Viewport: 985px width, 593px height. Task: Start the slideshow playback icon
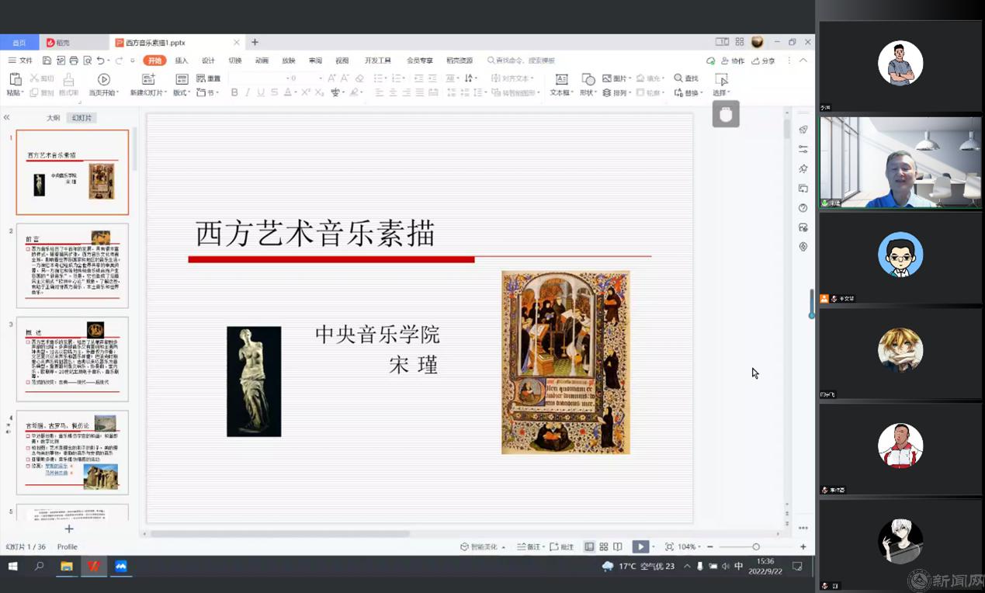click(x=639, y=546)
